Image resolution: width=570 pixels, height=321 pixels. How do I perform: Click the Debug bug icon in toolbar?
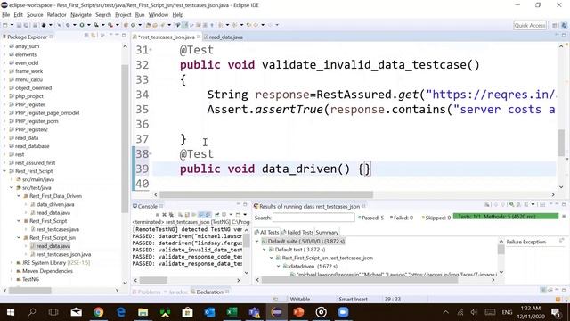[68, 25]
